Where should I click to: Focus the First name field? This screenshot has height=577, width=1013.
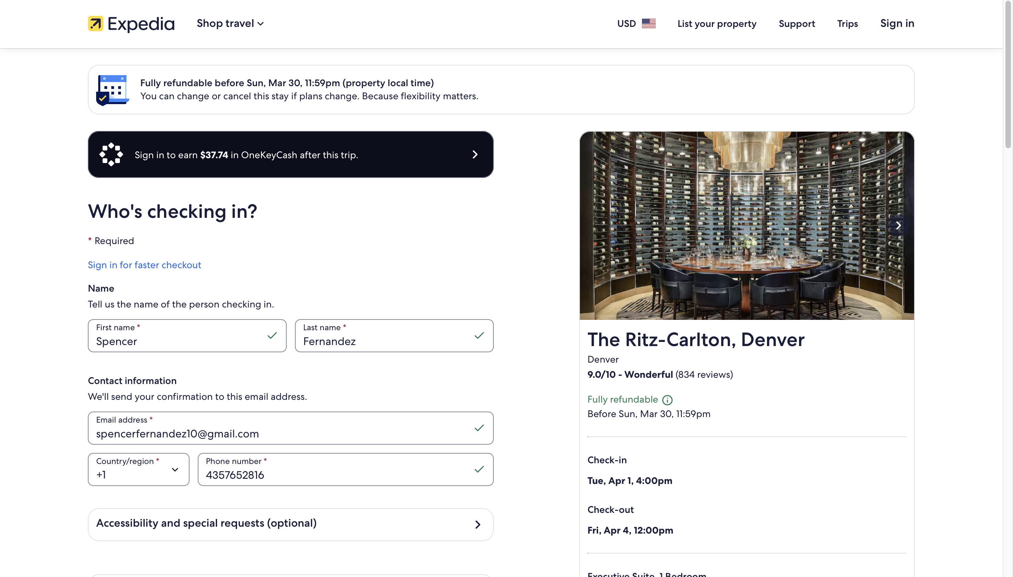click(x=187, y=336)
